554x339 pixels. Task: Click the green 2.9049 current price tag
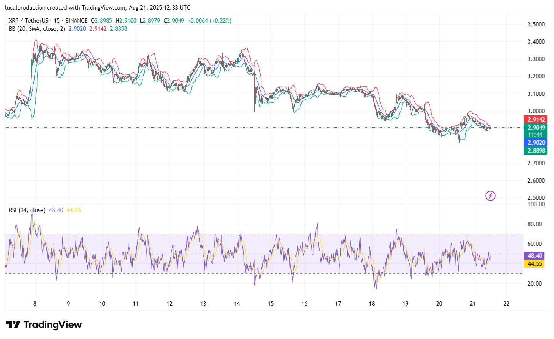536,128
